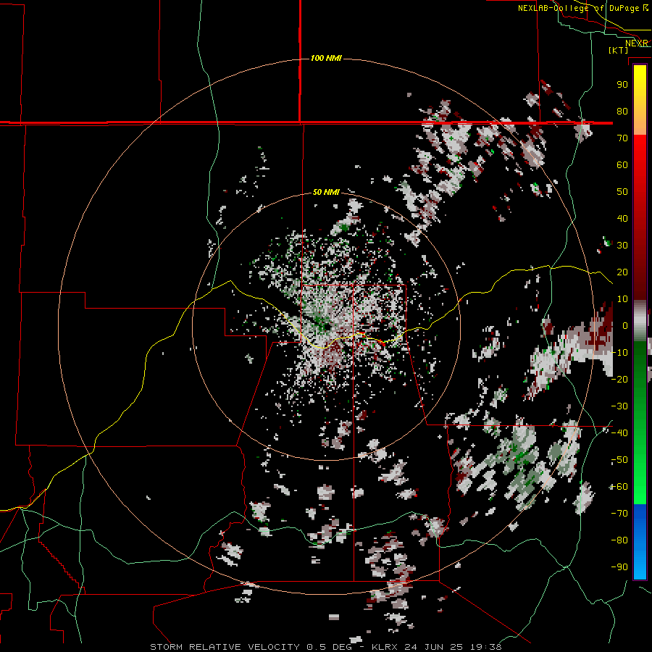Click the 90 value on velocity scale
Image resolution: width=652 pixels, height=652 pixels.
pos(622,85)
